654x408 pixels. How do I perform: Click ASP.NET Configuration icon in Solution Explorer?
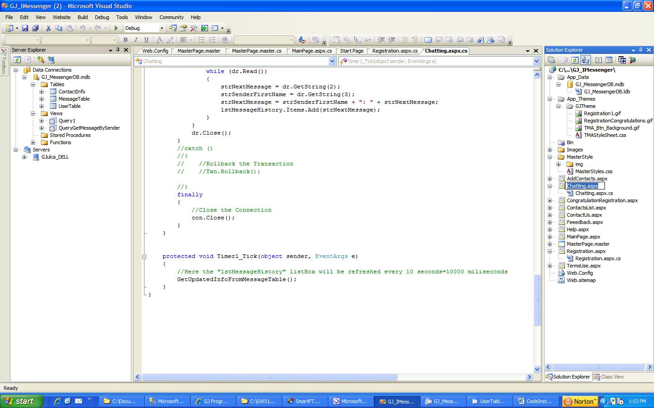click(x=633, y=60)
